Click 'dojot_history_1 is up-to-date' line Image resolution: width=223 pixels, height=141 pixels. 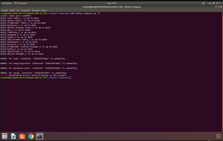tap(18, 44)
